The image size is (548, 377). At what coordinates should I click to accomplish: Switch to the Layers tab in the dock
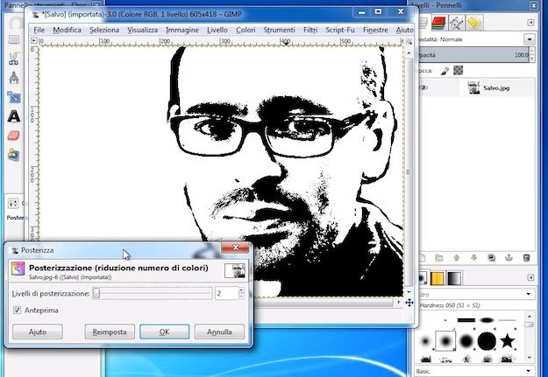(423, 23)
